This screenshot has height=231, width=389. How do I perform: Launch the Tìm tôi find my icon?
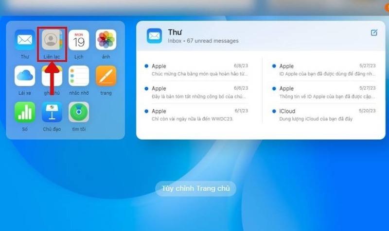tap(79, 112)
